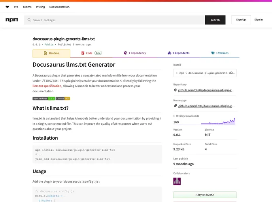Click the yarn add code line
The width and height of the screenshot is (272, 202).
[x=72, y=159]
